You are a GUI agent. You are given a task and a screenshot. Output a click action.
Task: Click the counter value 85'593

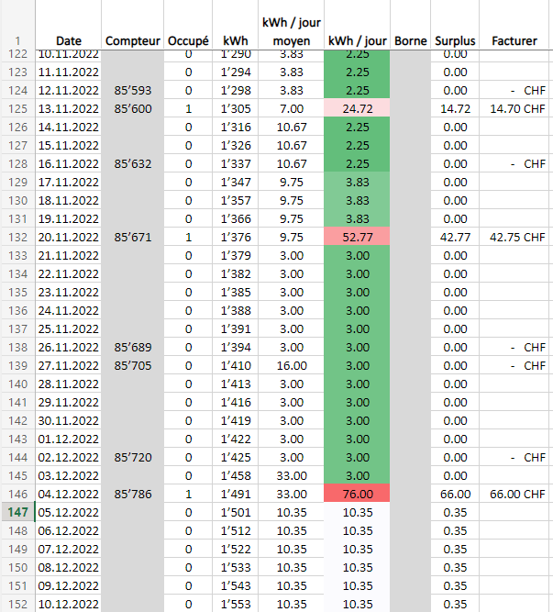pyautogui.click(x=133, y=90)
